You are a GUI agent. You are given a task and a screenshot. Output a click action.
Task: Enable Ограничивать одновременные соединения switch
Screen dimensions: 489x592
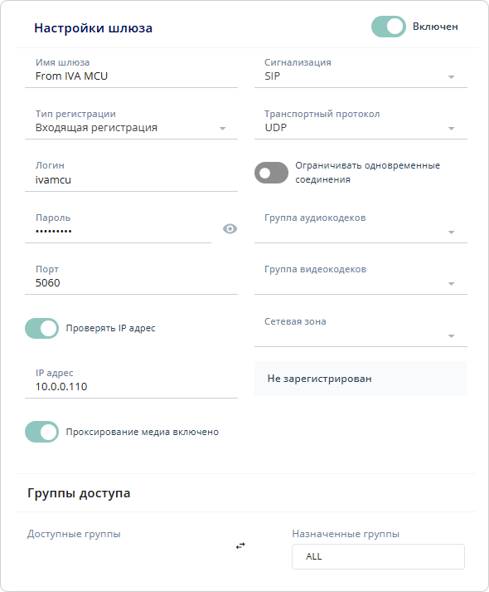[x=271, y=173]
